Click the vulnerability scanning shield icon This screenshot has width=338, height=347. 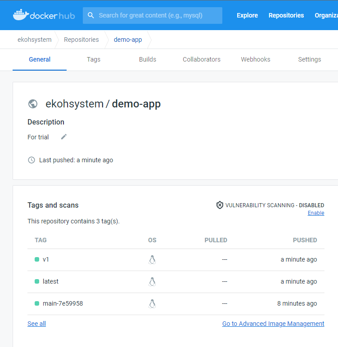[x=220, y=205]
